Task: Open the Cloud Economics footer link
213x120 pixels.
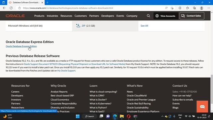Action: pos(60,100)
